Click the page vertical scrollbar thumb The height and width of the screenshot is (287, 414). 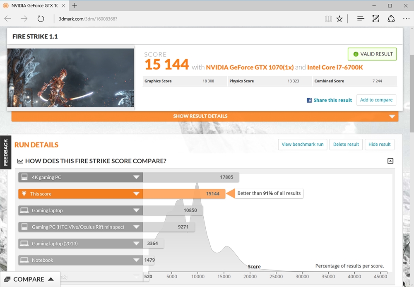click(x=412, y=94)
